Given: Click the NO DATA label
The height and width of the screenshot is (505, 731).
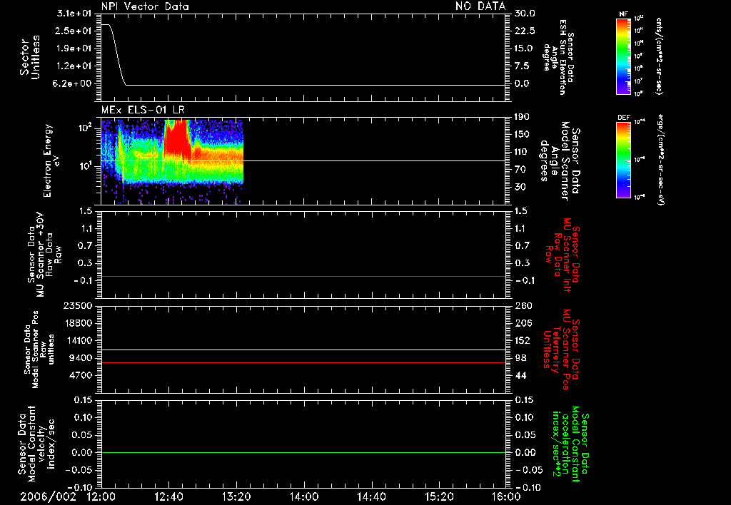Looking at the screenshot, I should [480, 6].
